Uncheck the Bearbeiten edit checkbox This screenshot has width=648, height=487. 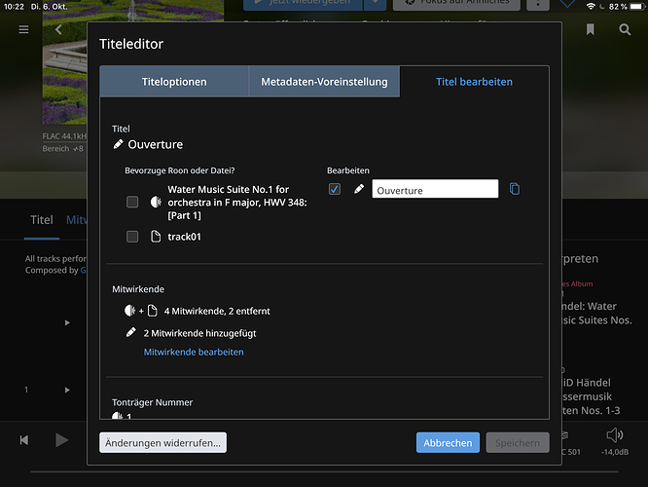point(335,189)
